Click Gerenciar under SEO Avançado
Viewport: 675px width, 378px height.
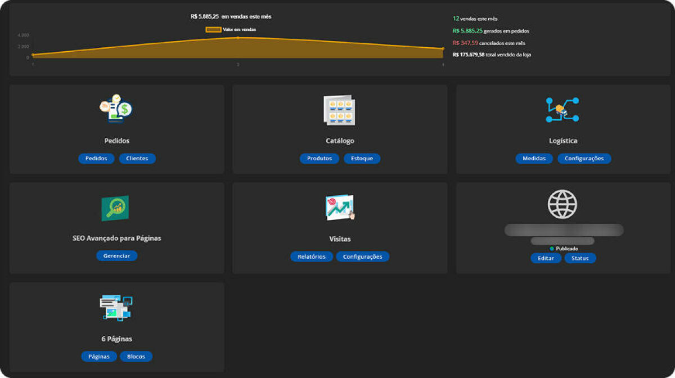[x=116, y=255]
